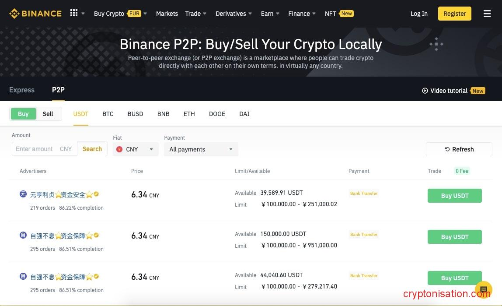Click verified badge of first advertiser
The image size is (502, 306).
[96, 194]
